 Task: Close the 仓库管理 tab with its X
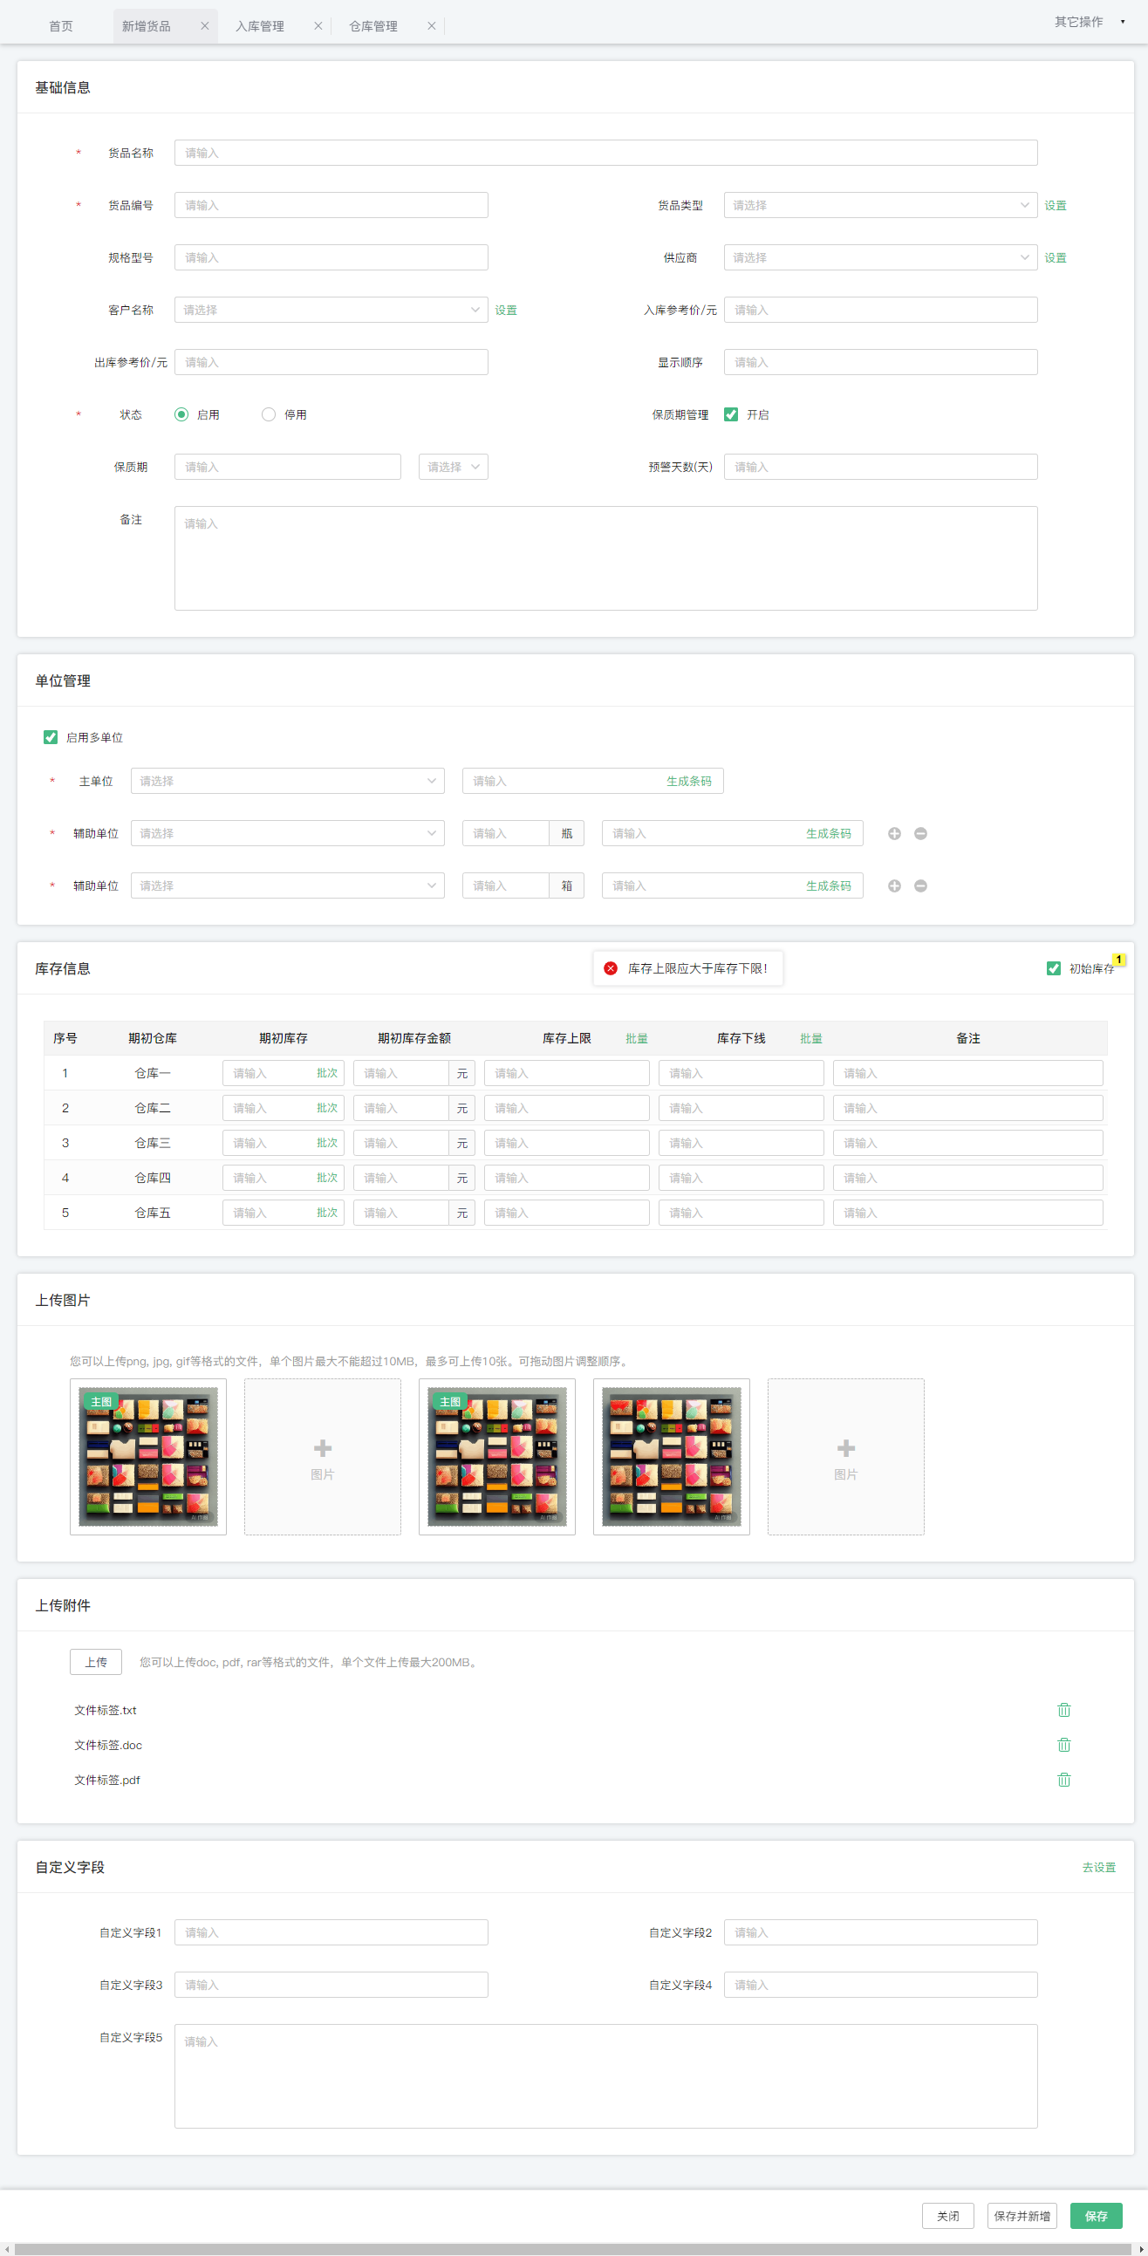tap(432, 26)
